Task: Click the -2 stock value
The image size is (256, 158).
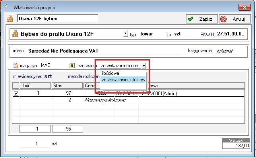Action: (x=69, y=100)
